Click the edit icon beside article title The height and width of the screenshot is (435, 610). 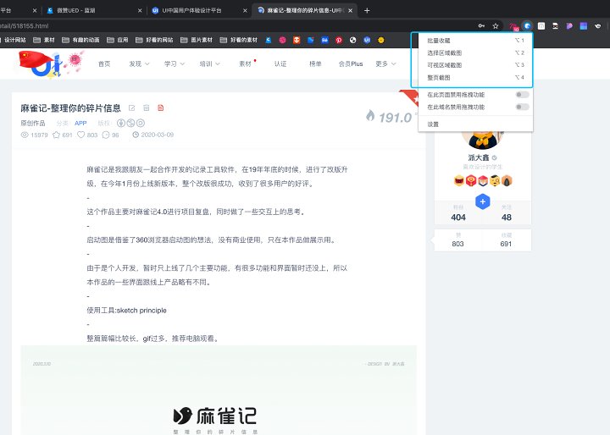click(x=132, y=107)
